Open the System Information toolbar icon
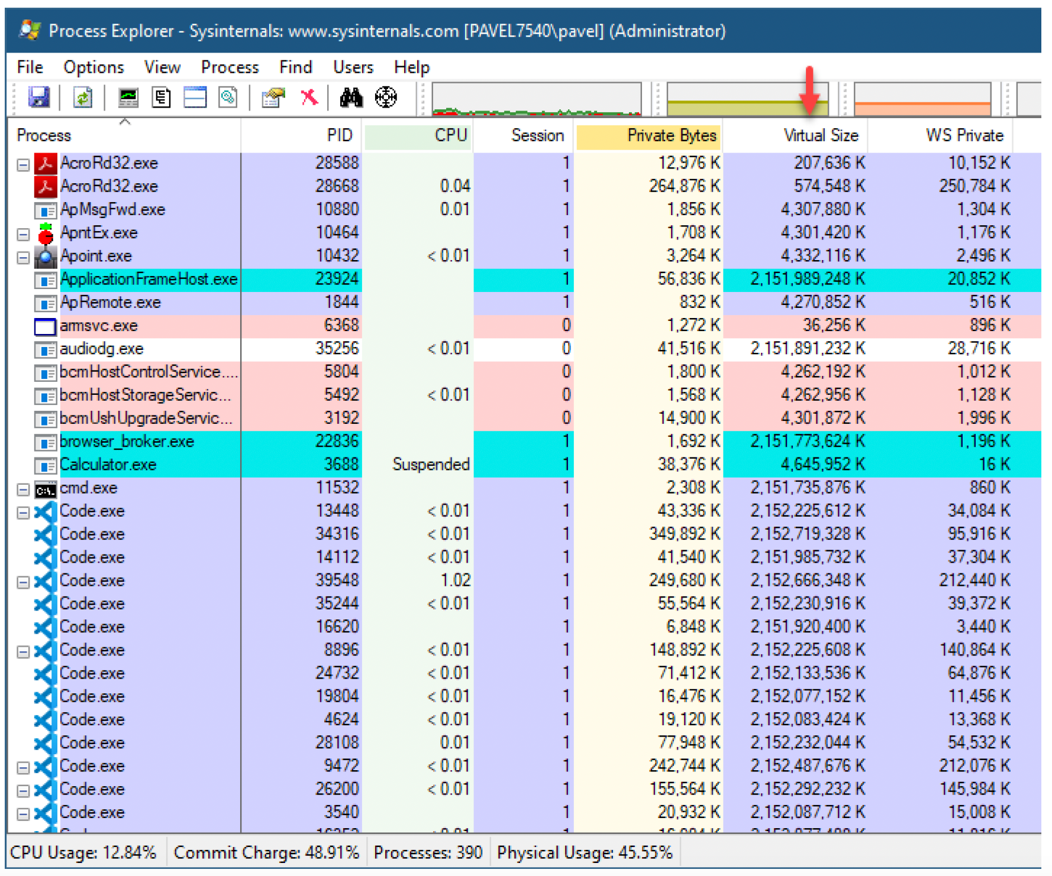Screen dimensions: 1052x876 [128, 98]
